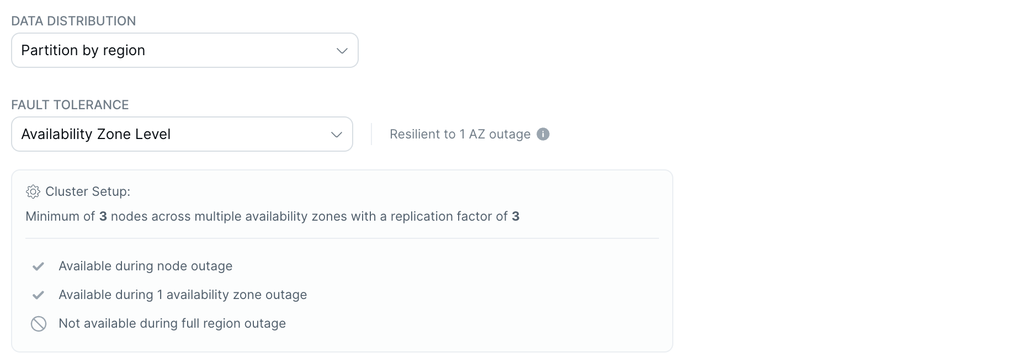Click the prohibited icon next to full region outage

click(x=38, y=324)
